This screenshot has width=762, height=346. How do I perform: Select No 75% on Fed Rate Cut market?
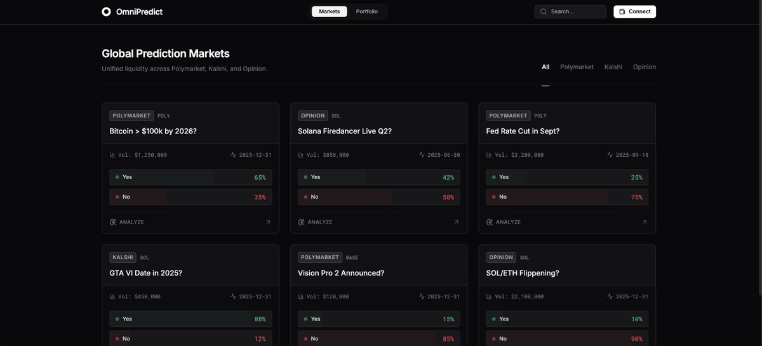click(567, 197)
